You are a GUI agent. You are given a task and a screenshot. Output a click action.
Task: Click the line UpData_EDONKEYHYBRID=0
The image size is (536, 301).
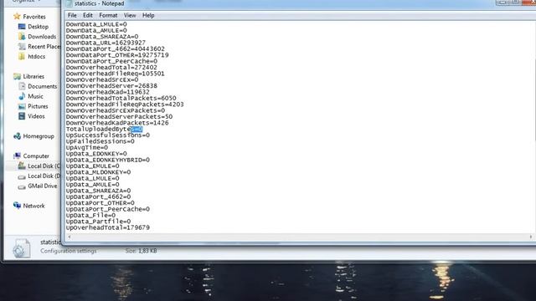[108, 160]
